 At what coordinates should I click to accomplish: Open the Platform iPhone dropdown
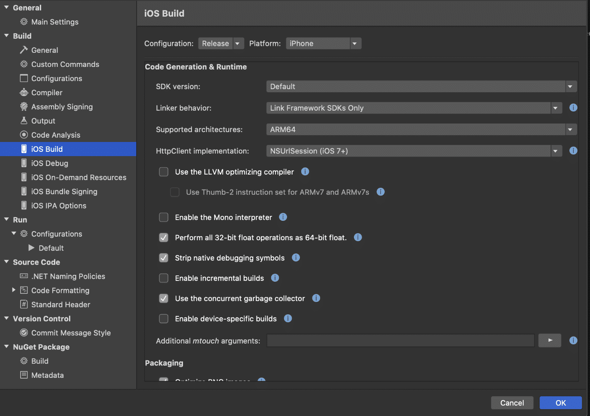click(x=323, y=43)
